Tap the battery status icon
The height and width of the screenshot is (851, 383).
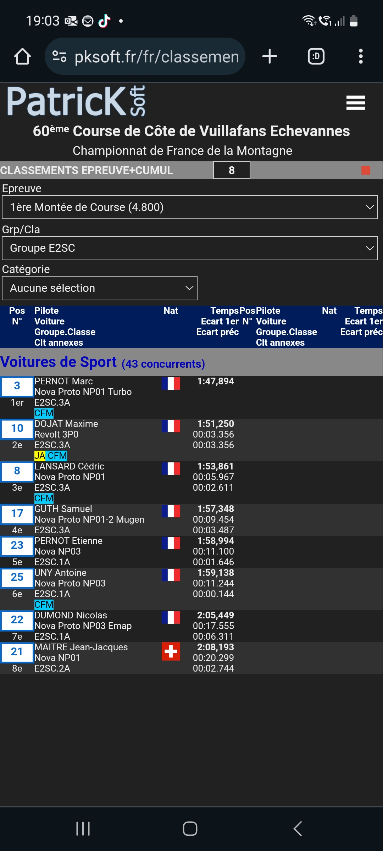354,21
